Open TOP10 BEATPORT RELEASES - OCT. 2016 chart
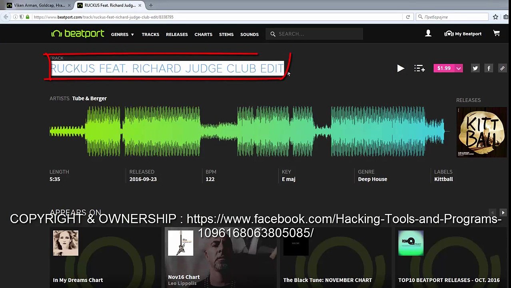This screenshot has width=511, height=288. point(449,280)
